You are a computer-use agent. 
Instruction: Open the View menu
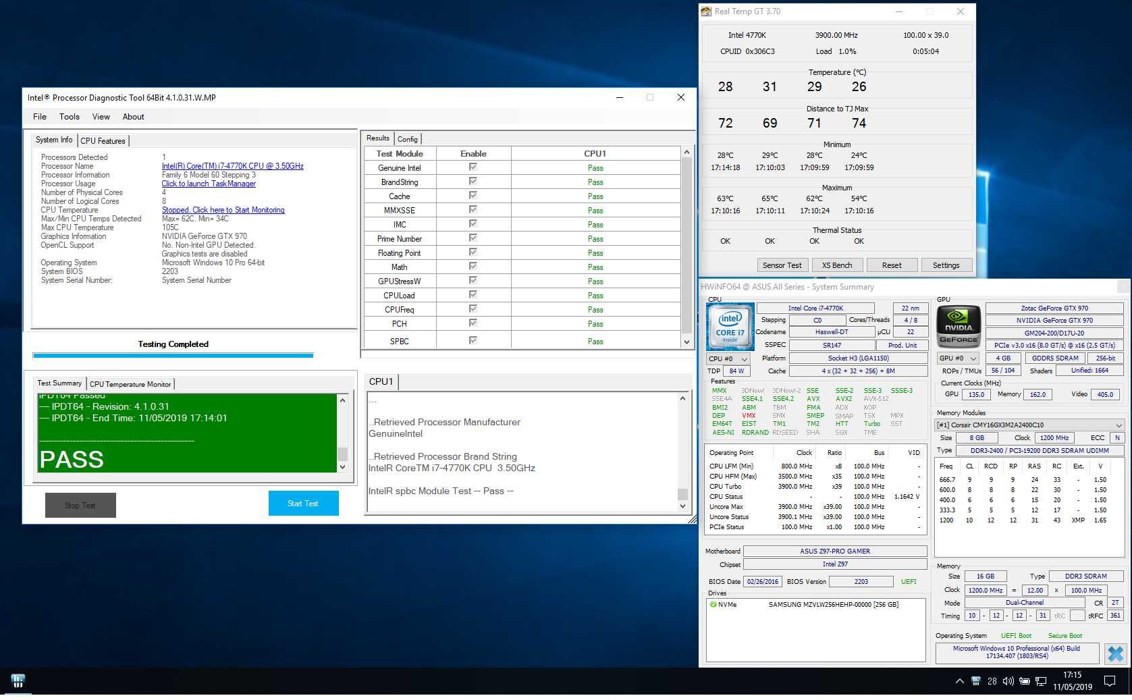tap(101, 117)
